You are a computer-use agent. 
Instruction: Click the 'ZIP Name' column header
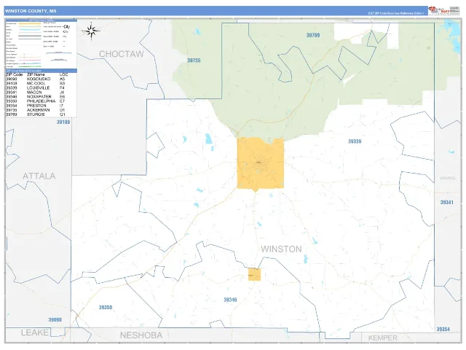click(x=36, y=74)
